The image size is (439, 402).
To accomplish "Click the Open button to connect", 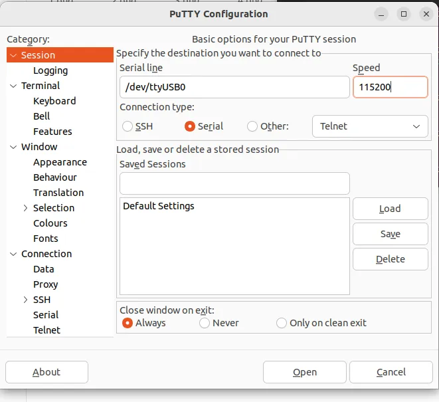I will coord(305,372).
